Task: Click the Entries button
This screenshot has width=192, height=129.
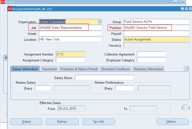Action: pyautogui.click(x=62, y=122)
